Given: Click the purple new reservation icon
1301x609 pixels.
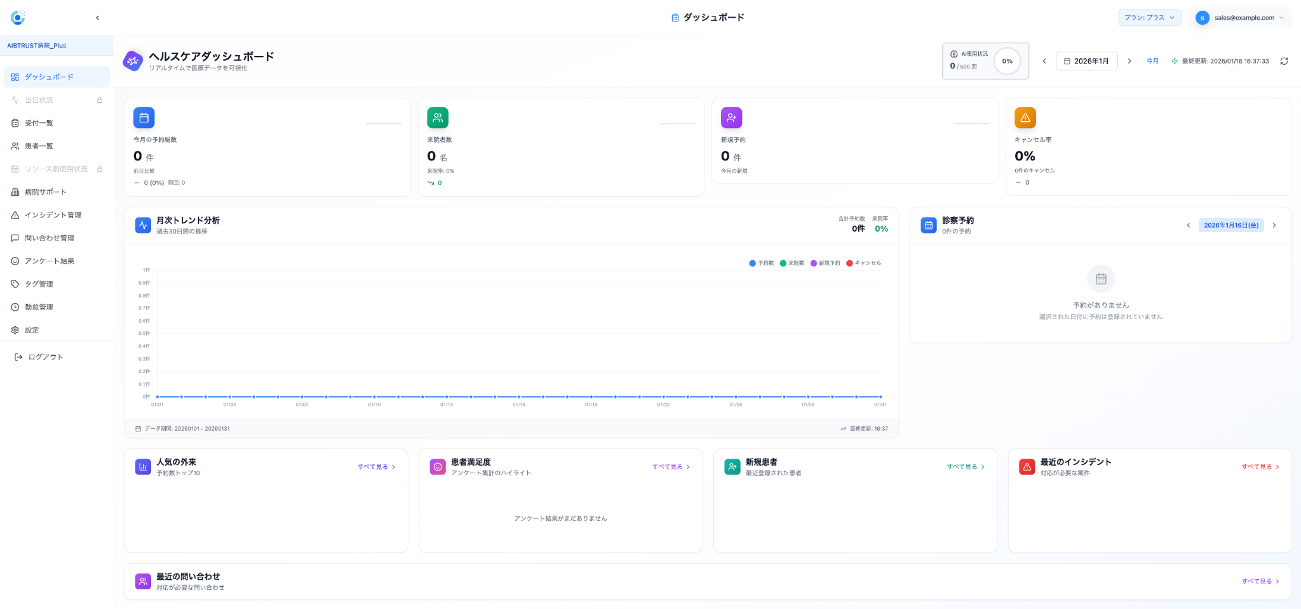Looking at the screenshot, I should point(731,118).
